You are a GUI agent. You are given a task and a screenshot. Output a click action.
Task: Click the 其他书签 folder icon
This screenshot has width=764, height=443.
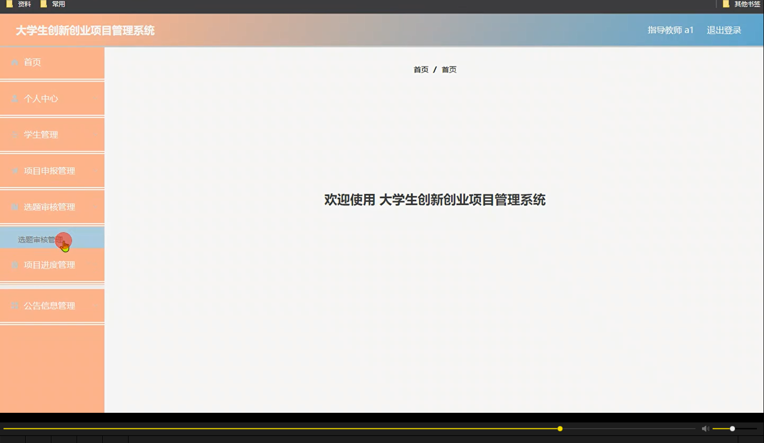(726, 4)
